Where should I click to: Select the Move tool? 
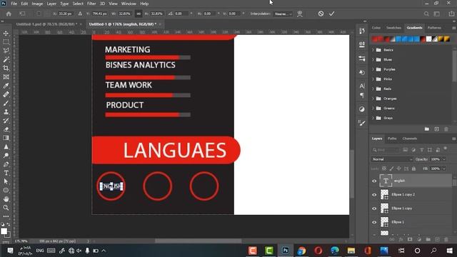pyautogui.click(x=6, y=34)
